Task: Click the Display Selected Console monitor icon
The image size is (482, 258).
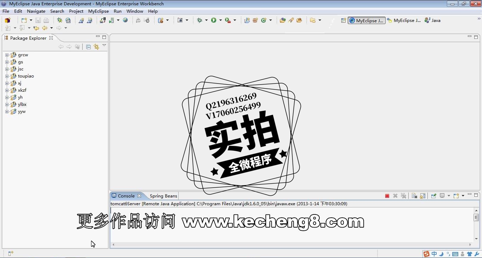Action: point(442,196)
